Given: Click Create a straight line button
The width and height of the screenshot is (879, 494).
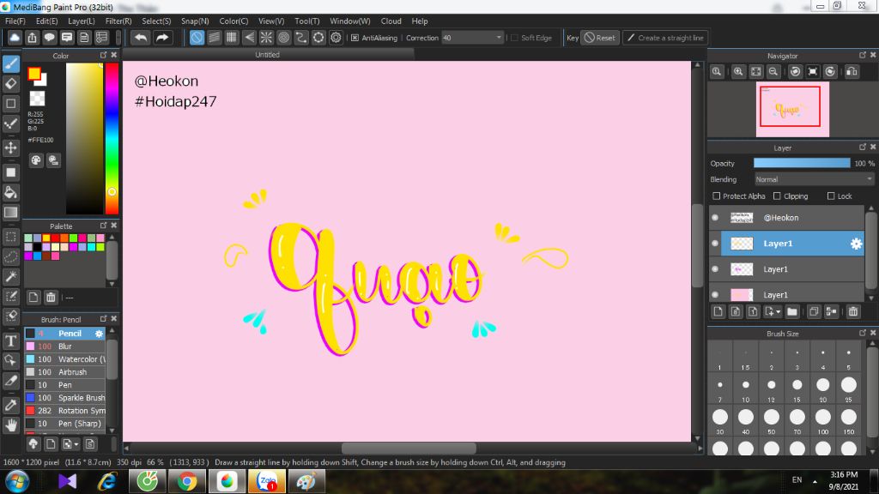Looking at the screenshot, I should (x=665, y=38).
